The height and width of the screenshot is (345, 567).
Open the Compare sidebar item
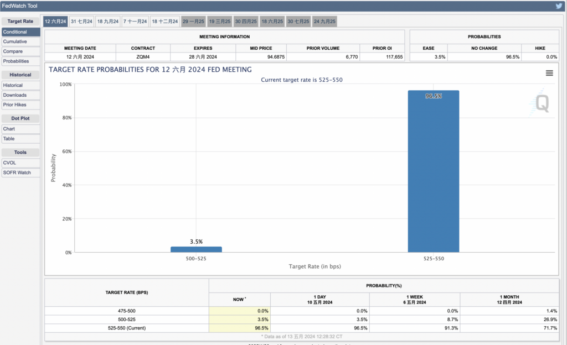(x=20, y=51)
